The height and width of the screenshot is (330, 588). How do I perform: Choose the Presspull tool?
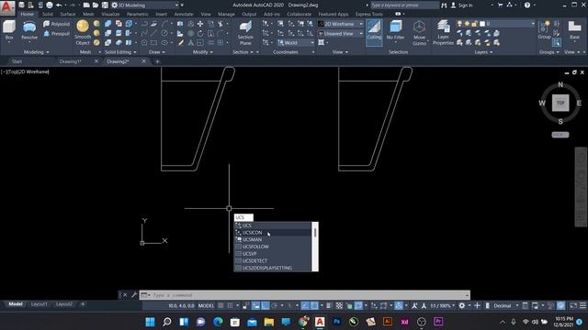[57, 34]
